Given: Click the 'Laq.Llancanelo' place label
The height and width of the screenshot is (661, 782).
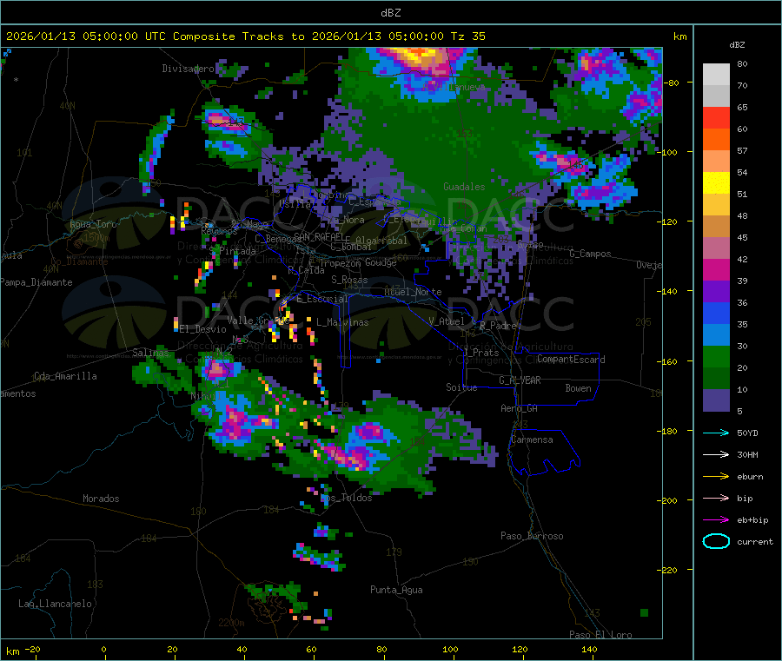Looking at the screenshot, I should 55,604.
